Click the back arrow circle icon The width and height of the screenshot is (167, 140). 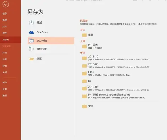coord(6,4)
